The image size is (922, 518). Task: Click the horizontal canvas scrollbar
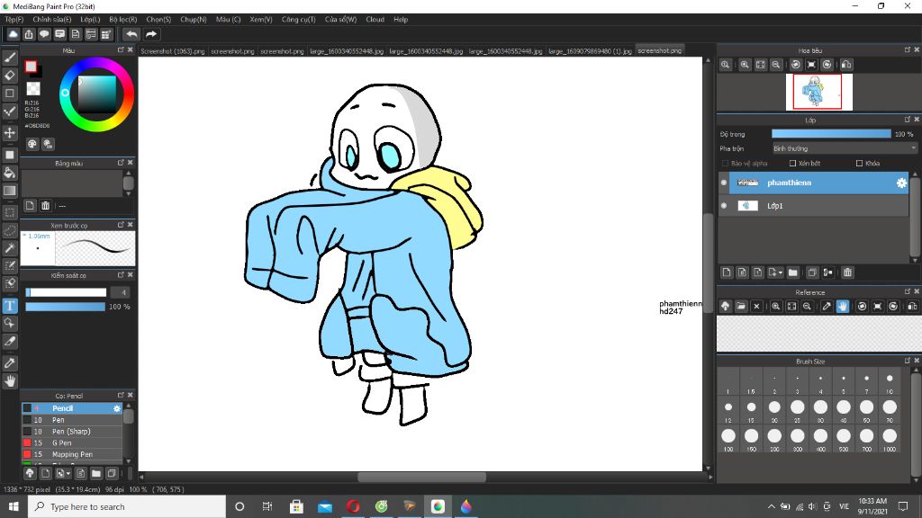point(421,477)
